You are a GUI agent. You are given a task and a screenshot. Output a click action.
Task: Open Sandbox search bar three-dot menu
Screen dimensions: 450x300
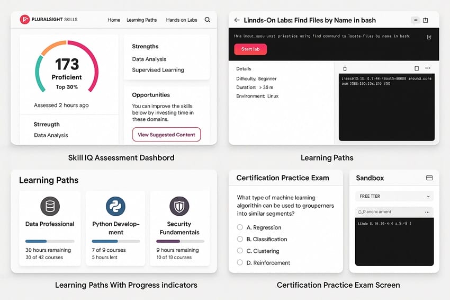coord(427,212)
